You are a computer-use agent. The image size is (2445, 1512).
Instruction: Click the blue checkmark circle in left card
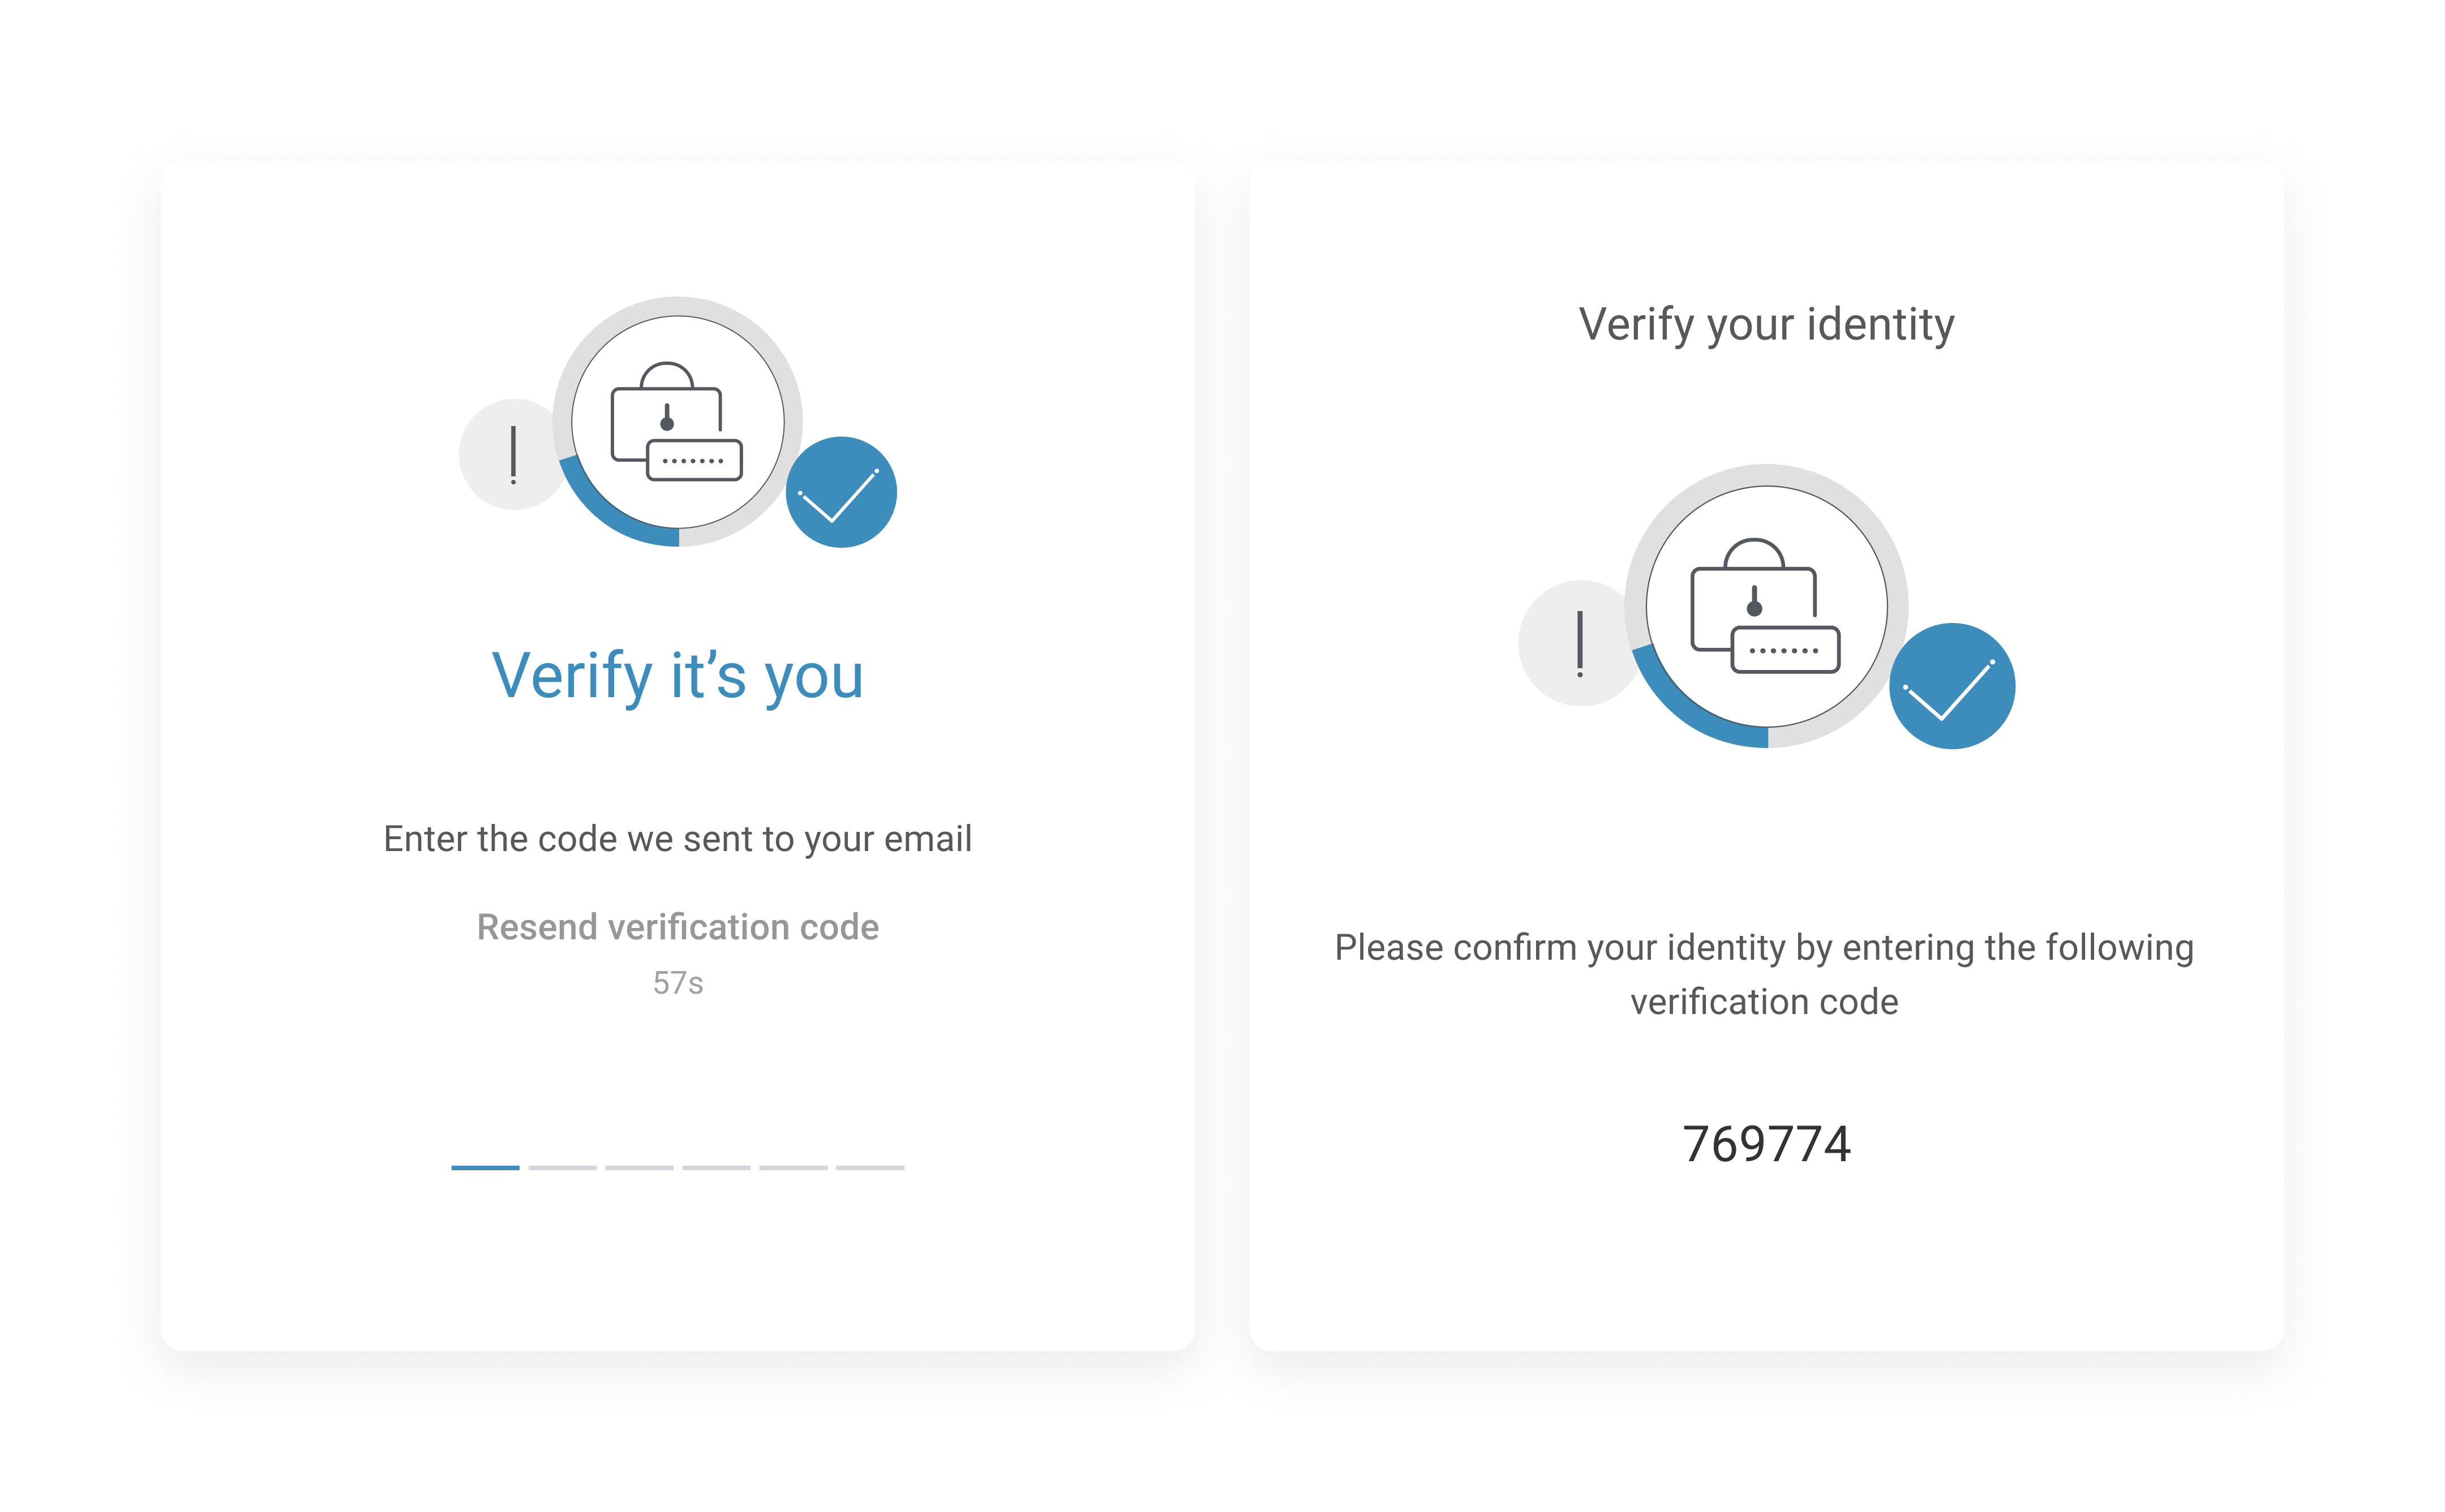click(x=841, y=492)
